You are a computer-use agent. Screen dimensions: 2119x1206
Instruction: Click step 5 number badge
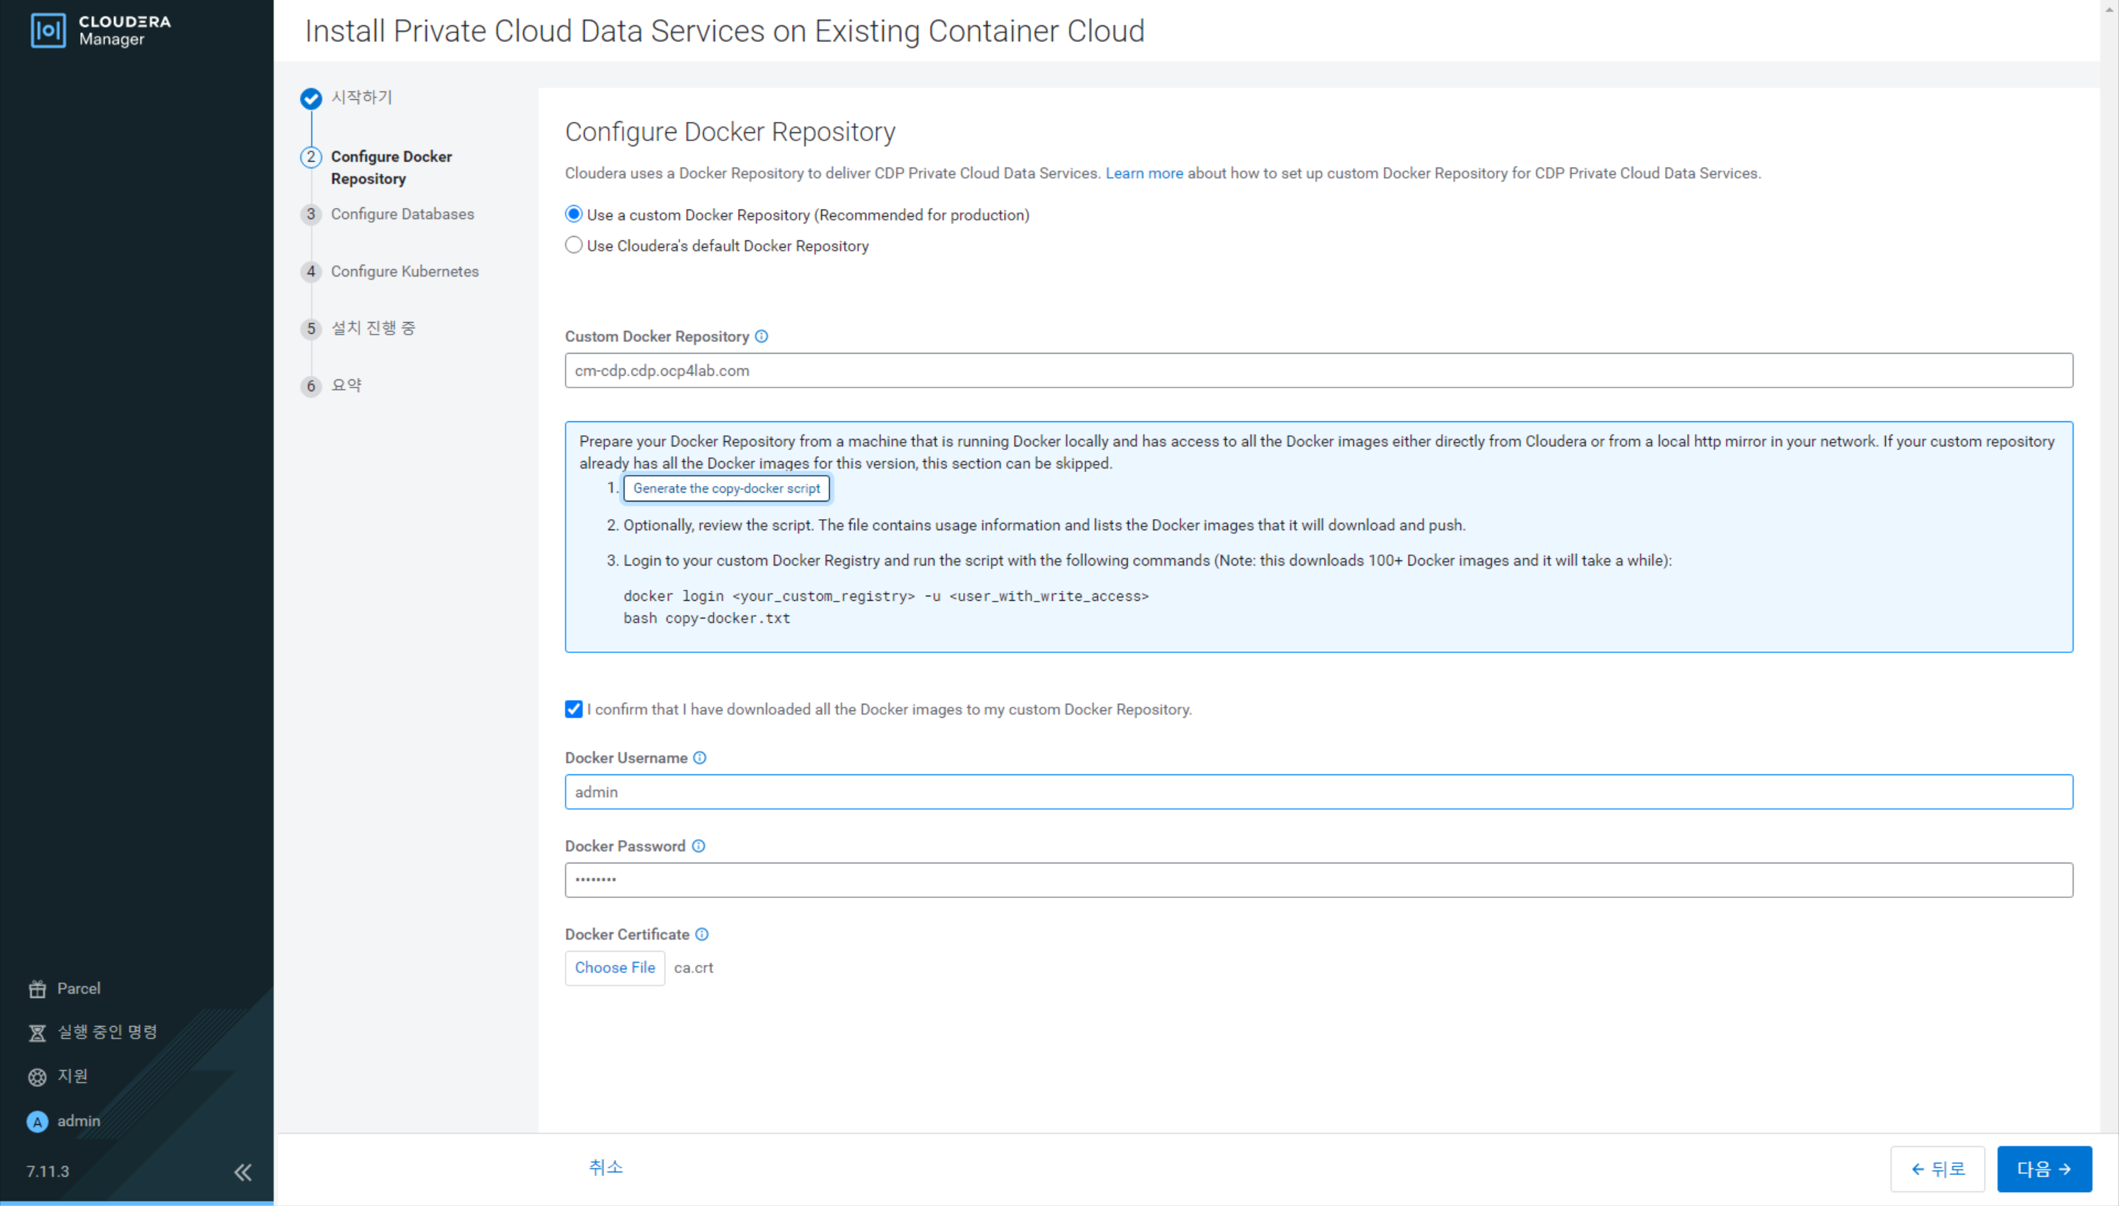[x=310, y=329]
